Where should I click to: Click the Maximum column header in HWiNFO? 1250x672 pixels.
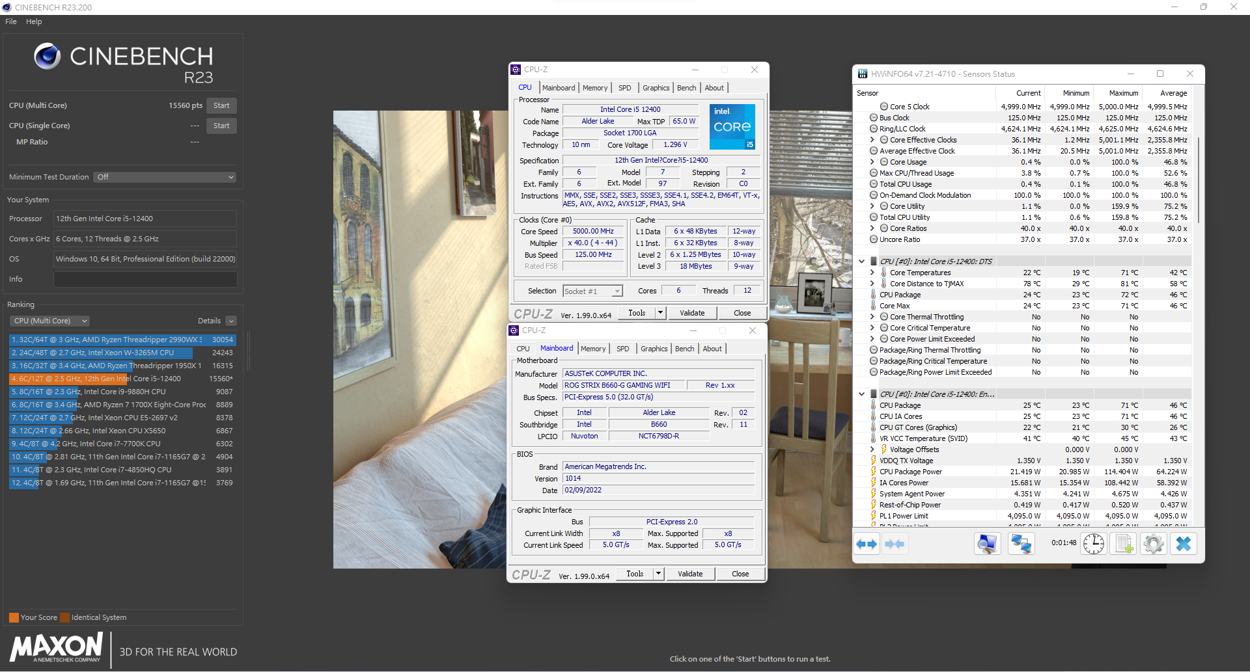coord(1124,93)
